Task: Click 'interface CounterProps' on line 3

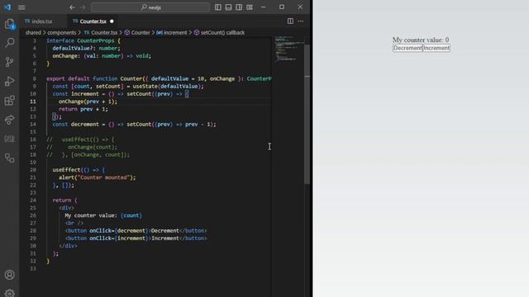Action: pos(80,40)
